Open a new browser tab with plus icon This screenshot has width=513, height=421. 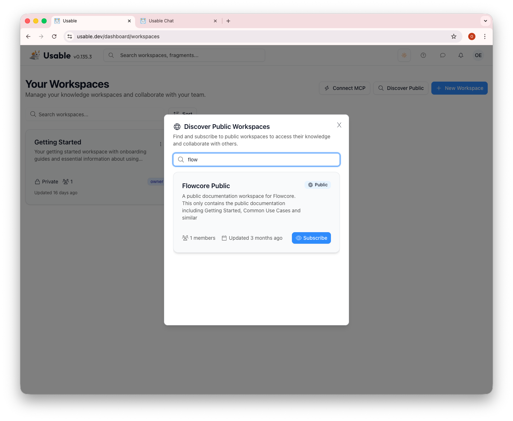click(x=228, y=21)
